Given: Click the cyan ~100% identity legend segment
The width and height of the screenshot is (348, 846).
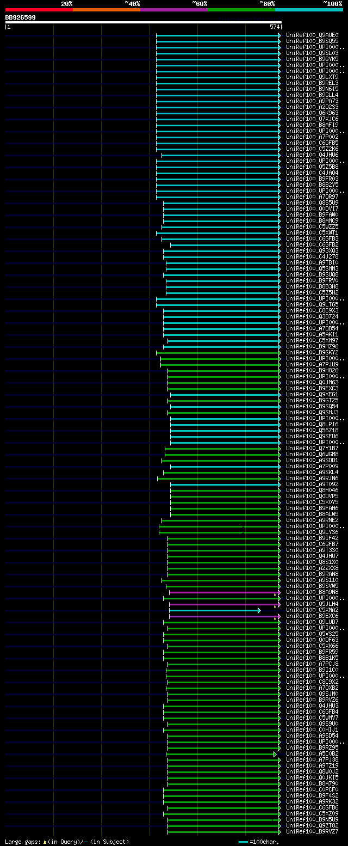Looking at the screenshot, I should pyautogui.click(x=309, y=9).
